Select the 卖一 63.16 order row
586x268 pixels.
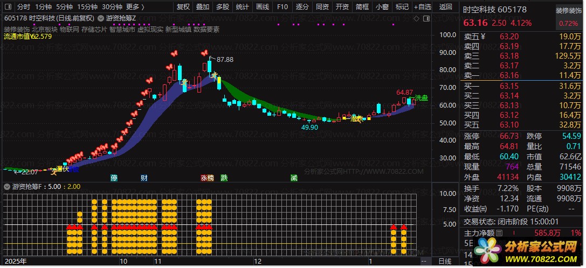[522, 76]
